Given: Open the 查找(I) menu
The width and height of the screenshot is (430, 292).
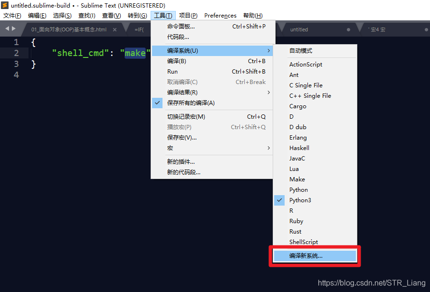Looking at the screenshot, I should tap(86, 16).
